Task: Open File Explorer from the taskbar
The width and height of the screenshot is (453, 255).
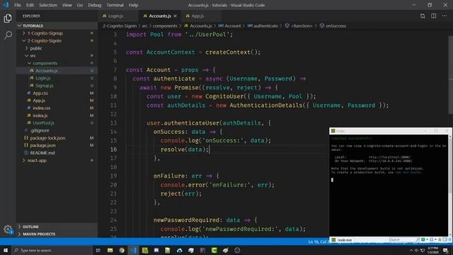Action: click(x=110, y=250)
